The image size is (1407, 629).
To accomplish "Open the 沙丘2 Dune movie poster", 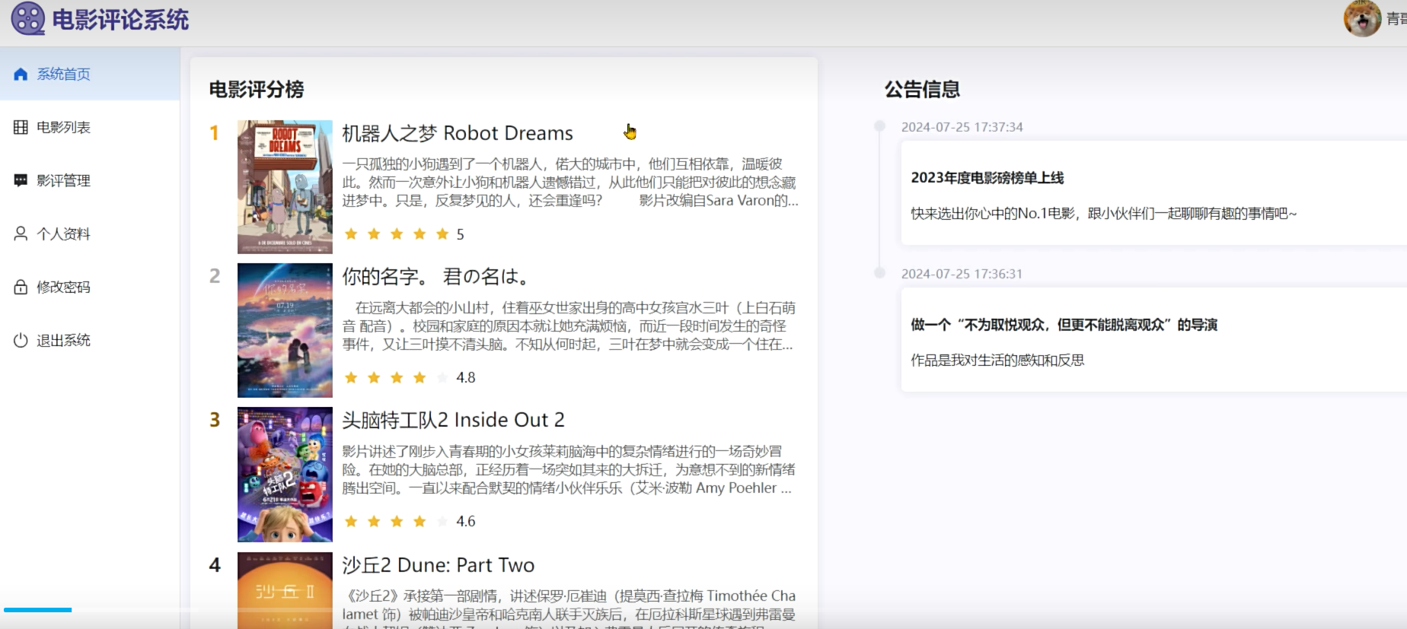I will (x=285, y=590).
